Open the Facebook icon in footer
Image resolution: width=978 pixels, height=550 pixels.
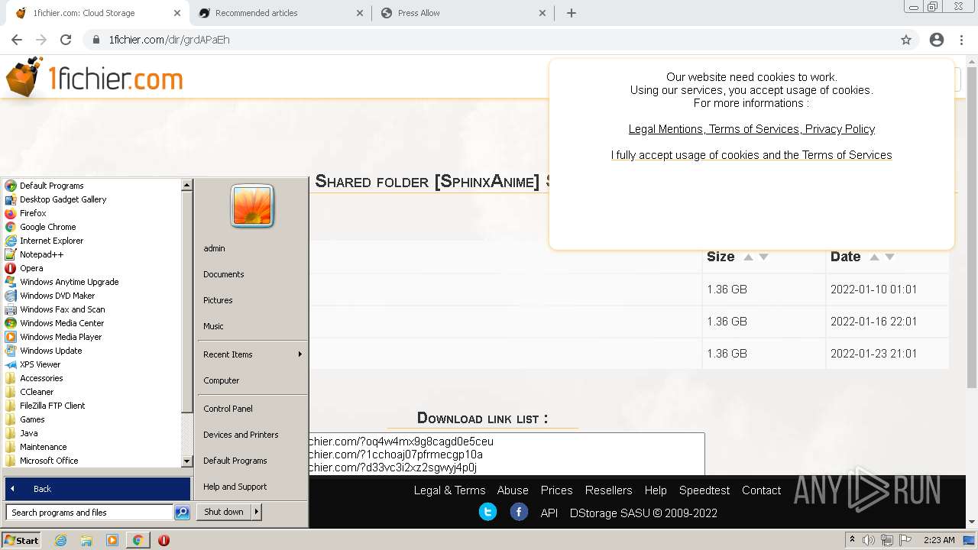(x=519, y=512)
